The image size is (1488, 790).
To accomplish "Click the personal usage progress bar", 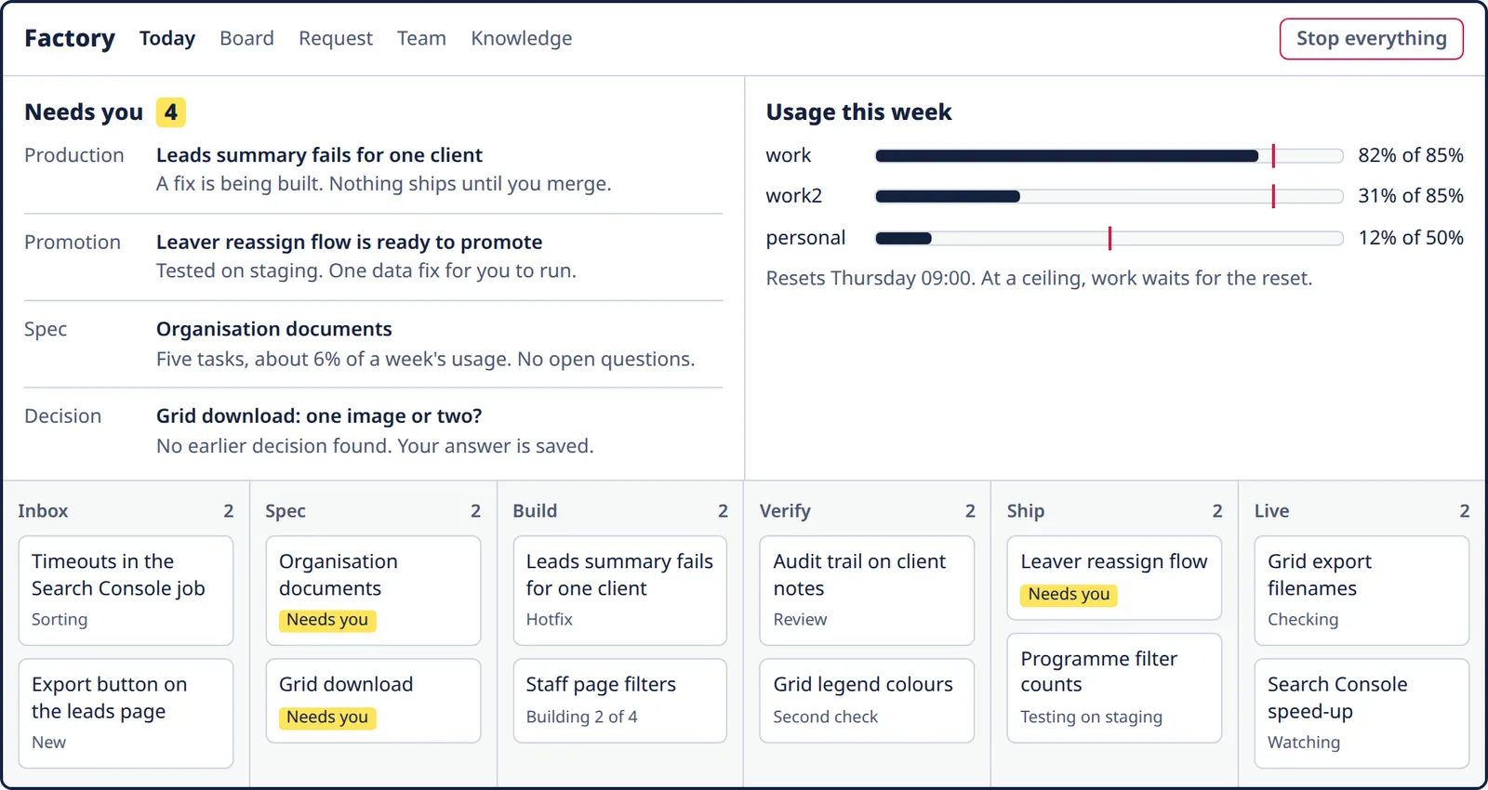I will coord(1109,238).
